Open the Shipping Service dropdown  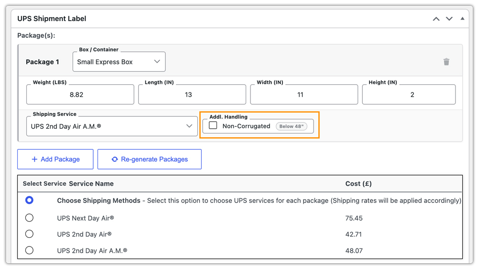click(x=112, y=126)
